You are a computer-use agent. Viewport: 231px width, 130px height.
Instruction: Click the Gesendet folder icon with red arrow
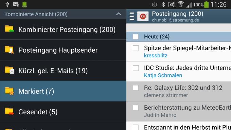(10, 111)
